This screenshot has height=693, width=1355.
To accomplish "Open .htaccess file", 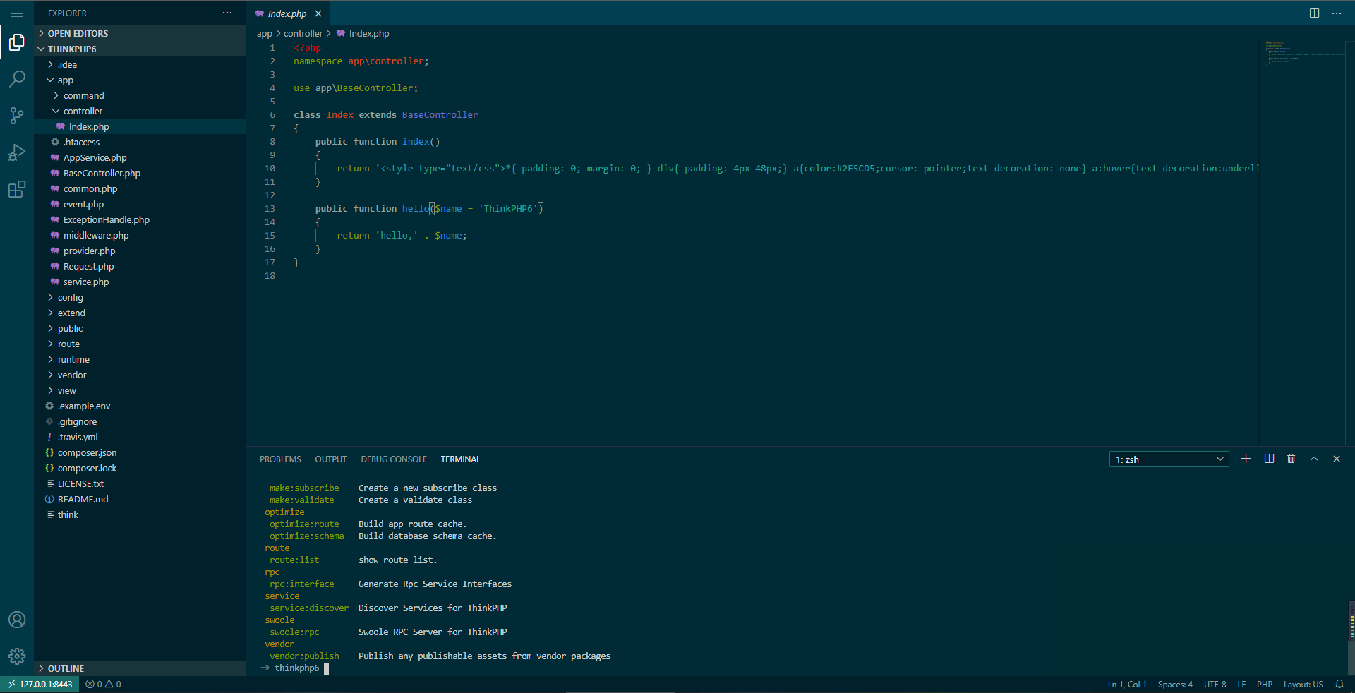I will point(140,142).
